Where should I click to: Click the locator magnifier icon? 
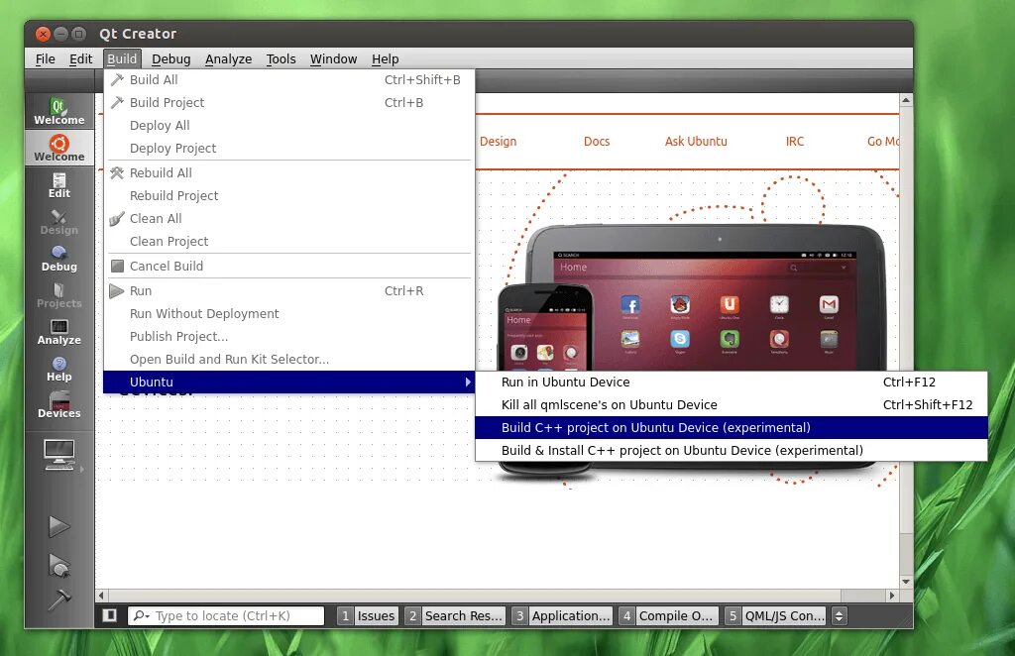(141, 616)
